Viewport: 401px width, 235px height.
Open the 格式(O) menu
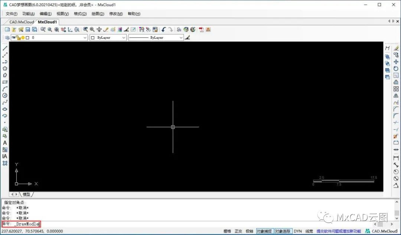click(80, 14)
